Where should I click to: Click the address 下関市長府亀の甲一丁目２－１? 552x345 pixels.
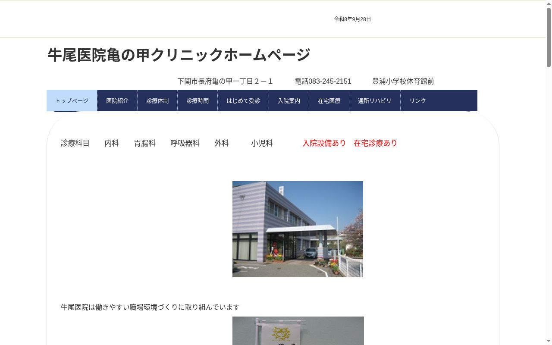point(225,81)
